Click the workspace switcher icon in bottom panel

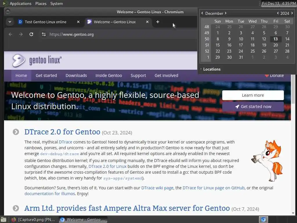(x=263, y=220)
